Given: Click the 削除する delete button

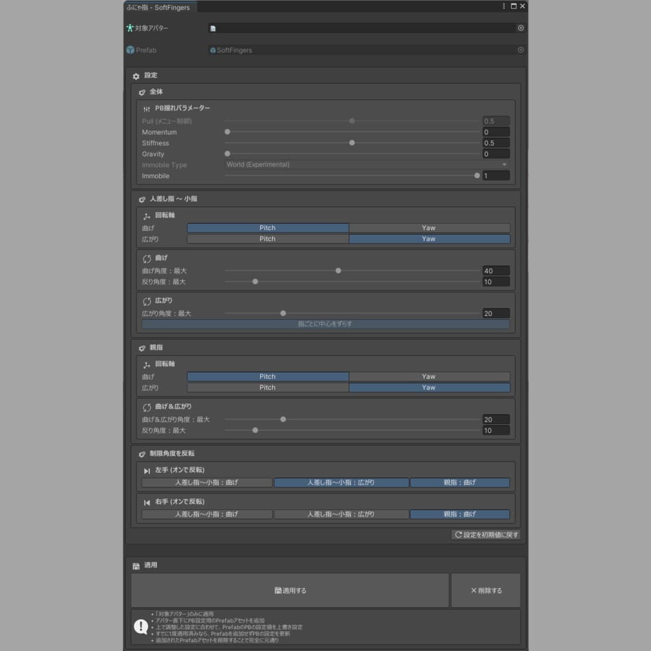Looking at the screenshot, I should 486,591.
